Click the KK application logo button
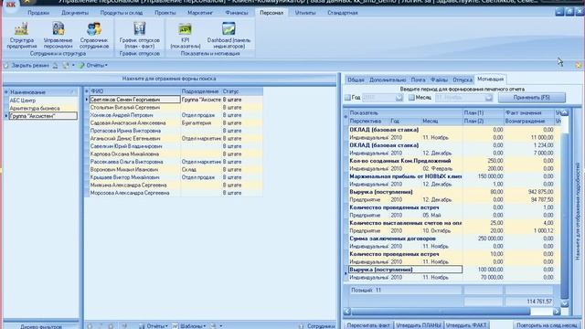 point(10,5)
